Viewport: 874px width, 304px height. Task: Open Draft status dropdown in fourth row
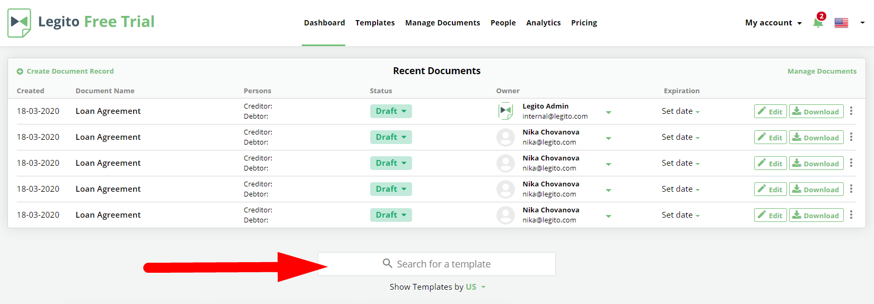391,189
